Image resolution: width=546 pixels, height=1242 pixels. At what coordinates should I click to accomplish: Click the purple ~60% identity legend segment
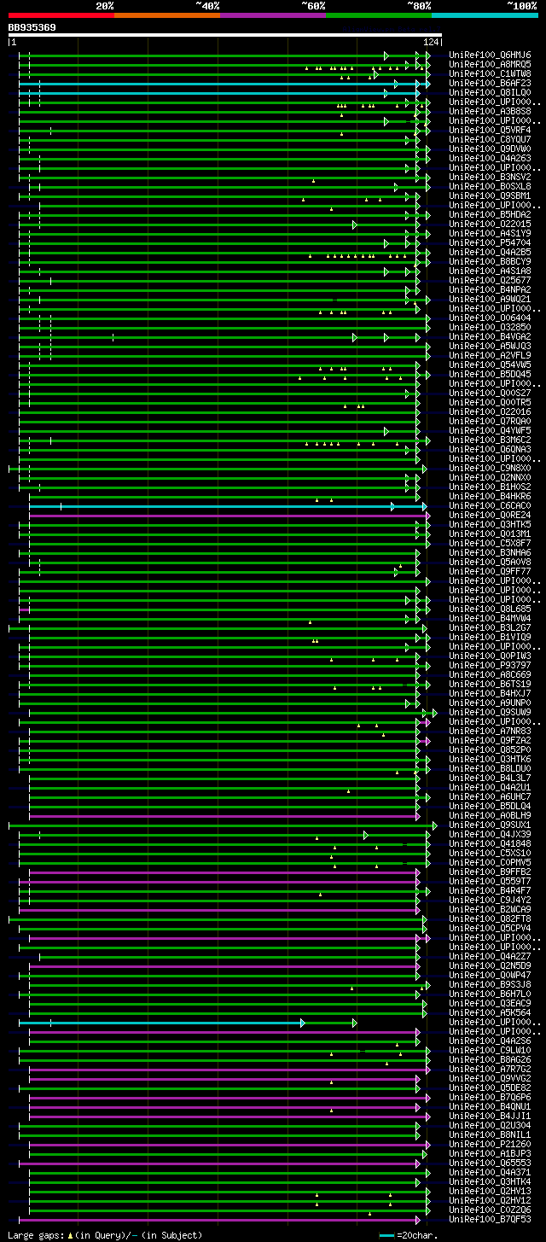tap(273, 15)
